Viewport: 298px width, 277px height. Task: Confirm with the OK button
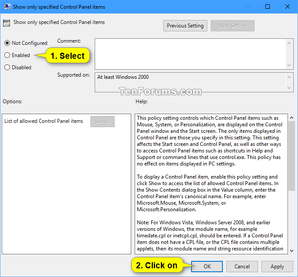(x=207, y=267)
